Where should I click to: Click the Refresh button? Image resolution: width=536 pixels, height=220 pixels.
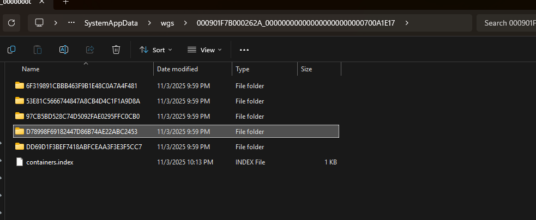tap(11, 23)
